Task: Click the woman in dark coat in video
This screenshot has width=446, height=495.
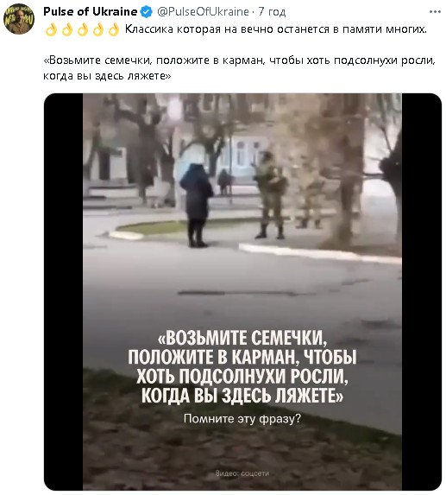Action: click(x=197, y=206)
